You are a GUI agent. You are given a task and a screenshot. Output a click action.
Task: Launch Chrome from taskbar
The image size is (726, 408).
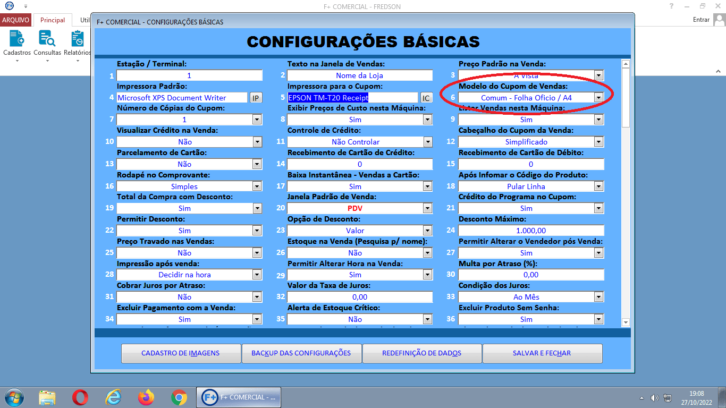[179, 397]
